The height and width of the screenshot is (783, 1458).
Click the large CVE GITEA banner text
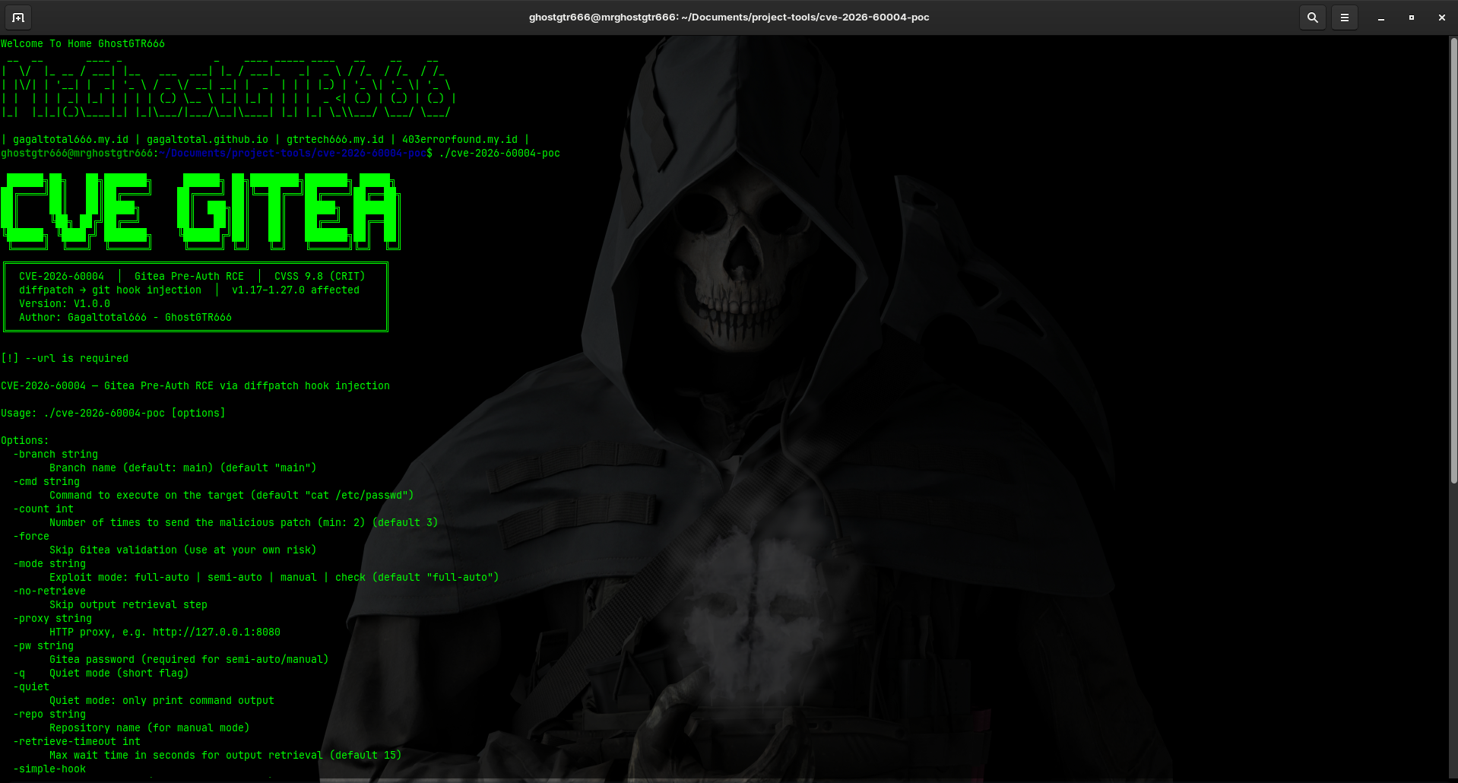(201, 211)
